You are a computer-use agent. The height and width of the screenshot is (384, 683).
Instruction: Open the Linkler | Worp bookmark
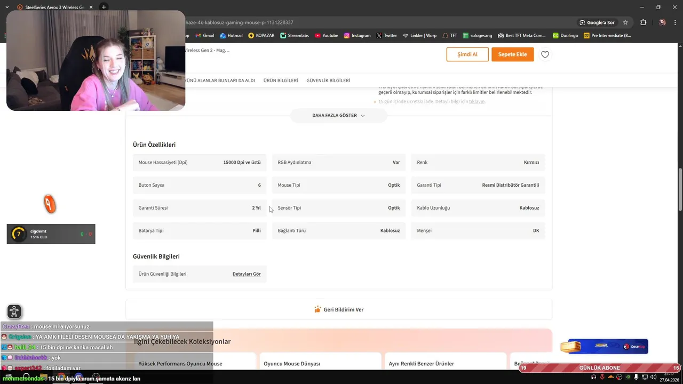[419, 36]
